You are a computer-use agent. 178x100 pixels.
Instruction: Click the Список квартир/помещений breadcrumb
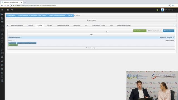57,16
